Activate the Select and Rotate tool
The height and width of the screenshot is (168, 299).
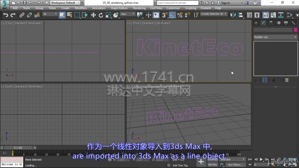tap(101, 15)
